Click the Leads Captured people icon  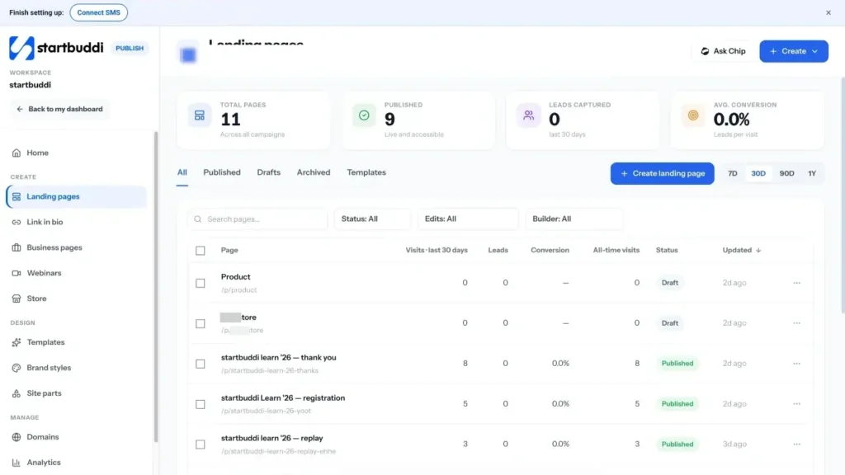(x=528, y=115)
